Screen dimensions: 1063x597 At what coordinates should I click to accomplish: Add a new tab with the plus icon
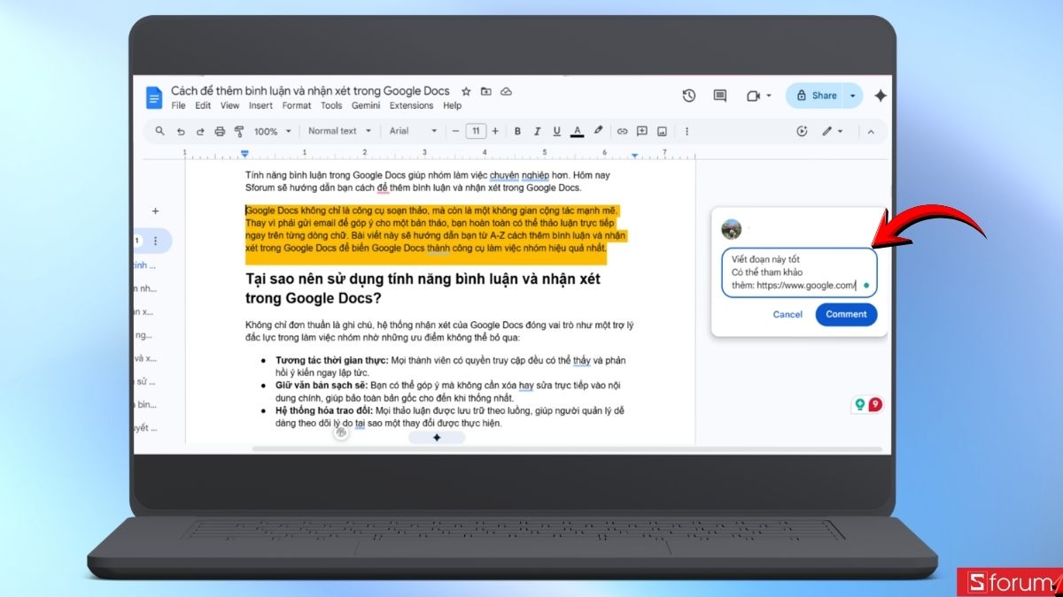155,211
